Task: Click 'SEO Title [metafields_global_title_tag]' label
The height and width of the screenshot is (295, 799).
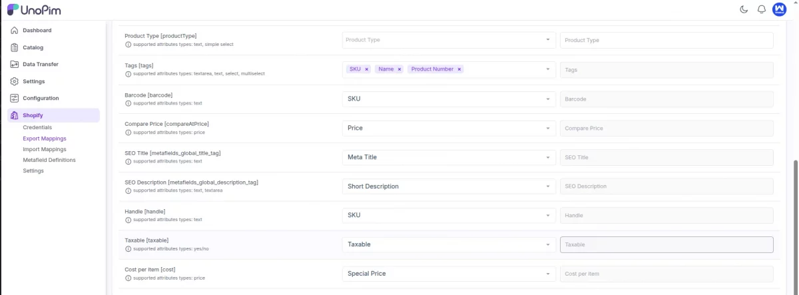Action: click(172, 153)
